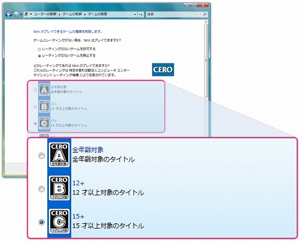Click the address bar refresh button
The image size is (302, 242).
pyautogui.click(x=141, y=14)
